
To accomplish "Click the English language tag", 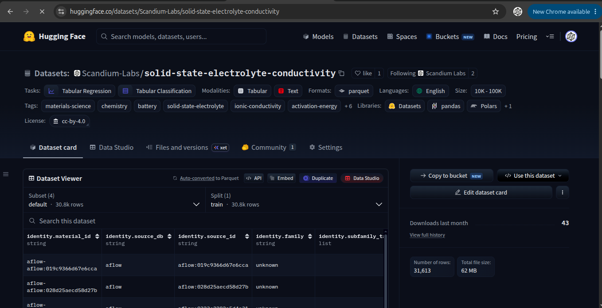I will [x=430, y=91].
